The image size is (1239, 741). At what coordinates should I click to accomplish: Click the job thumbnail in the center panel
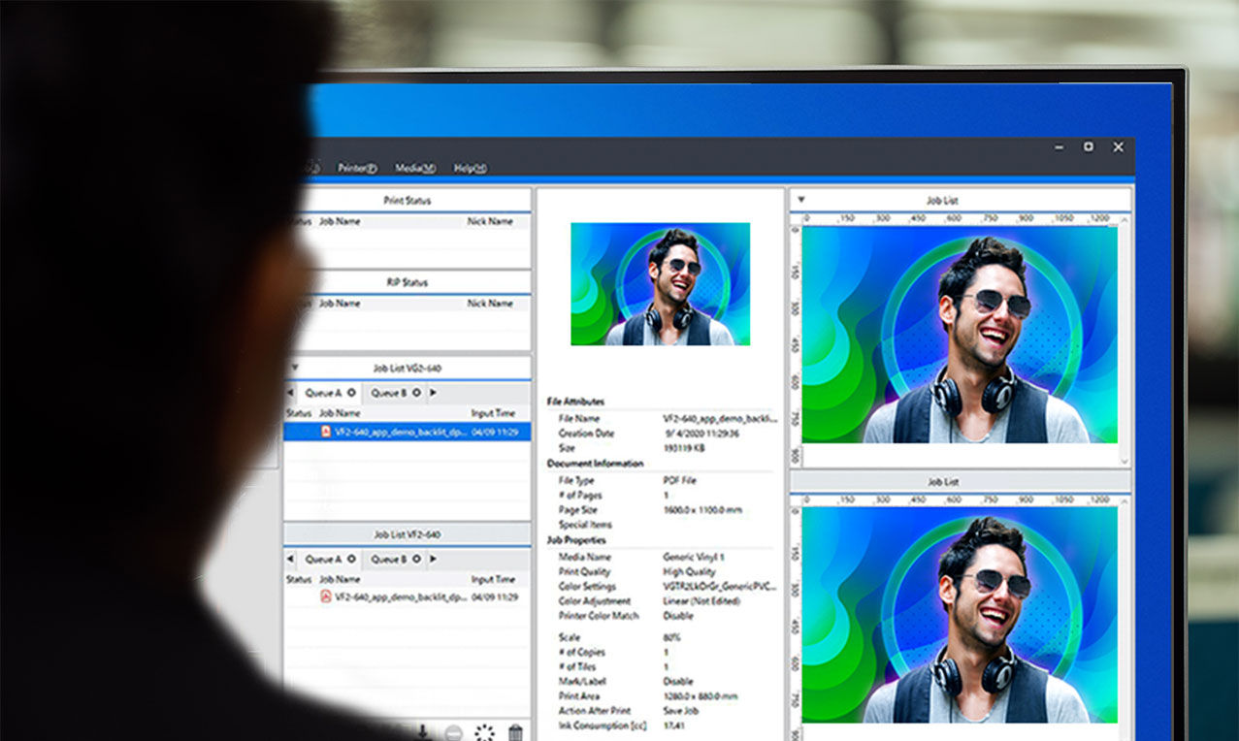pos(660,283)
